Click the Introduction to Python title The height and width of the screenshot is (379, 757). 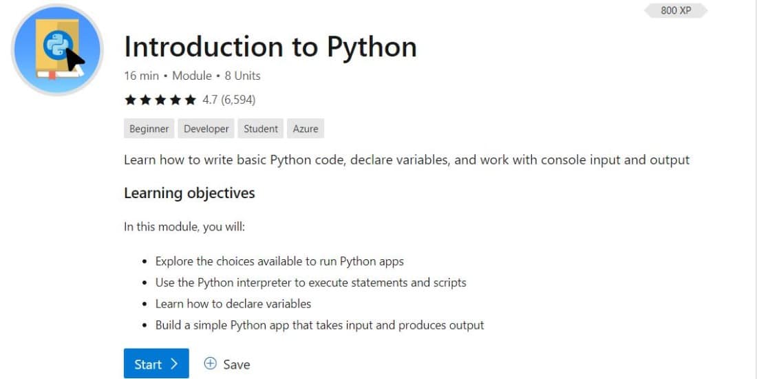(270, 47)
